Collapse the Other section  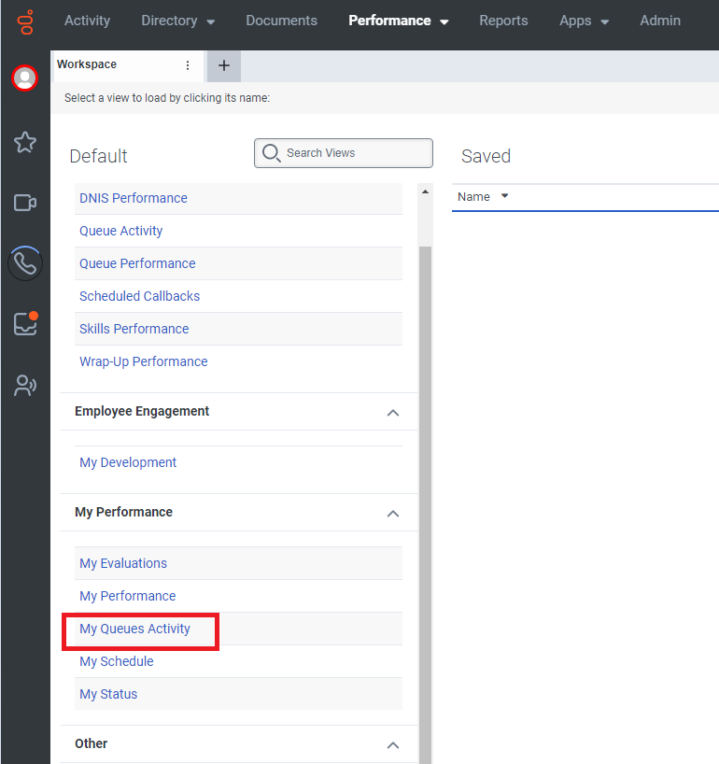click(x=393, y=743)
